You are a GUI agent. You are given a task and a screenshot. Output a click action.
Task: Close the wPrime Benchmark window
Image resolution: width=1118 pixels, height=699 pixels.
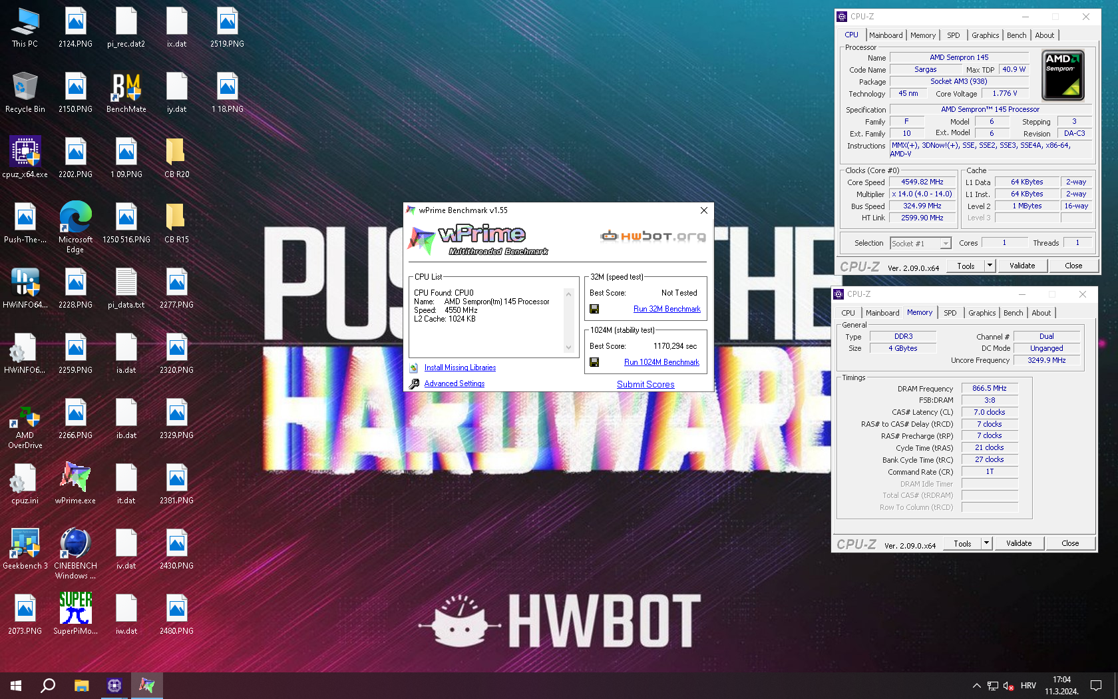click(x=704, y=210)
